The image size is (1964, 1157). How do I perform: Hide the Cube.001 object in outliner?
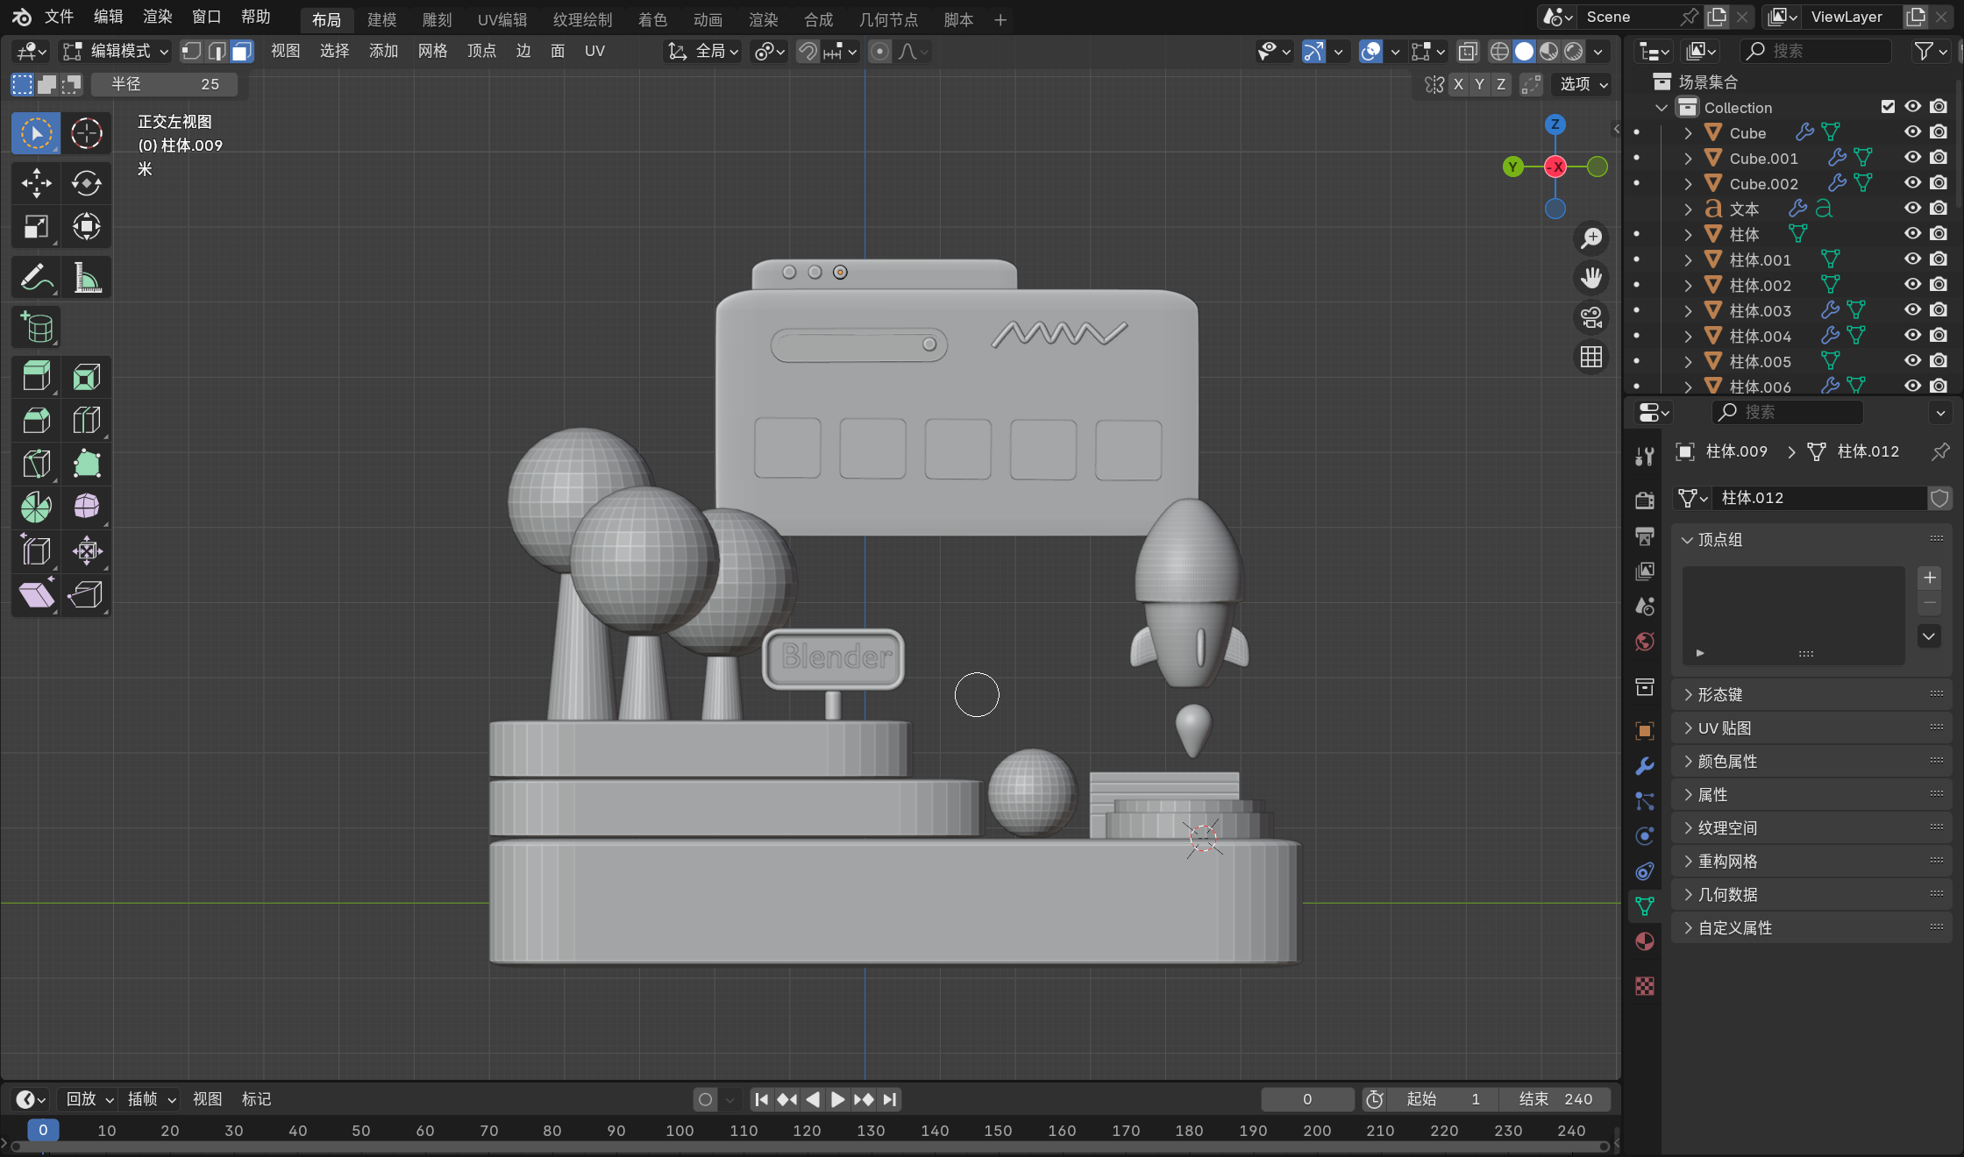(x=1912, y=158)
